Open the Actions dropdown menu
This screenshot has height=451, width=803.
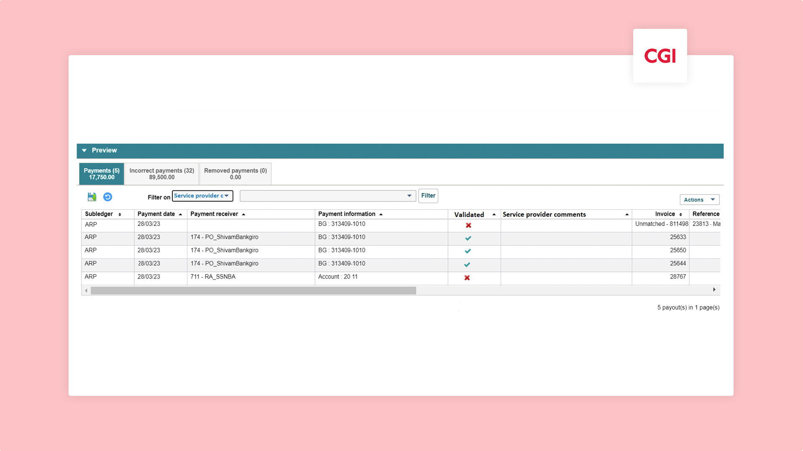(x=699, y=200)
